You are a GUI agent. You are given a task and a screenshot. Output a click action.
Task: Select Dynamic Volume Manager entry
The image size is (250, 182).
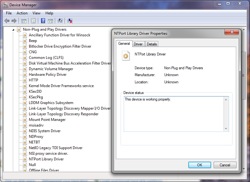51,69
